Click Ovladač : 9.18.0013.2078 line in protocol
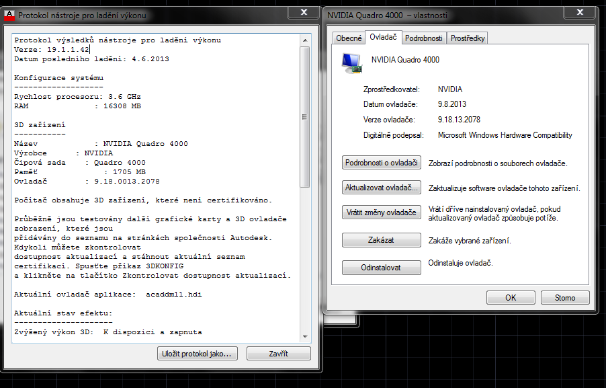Image resolution: width=606 pixels, height=388 pixels. point(87,182)
